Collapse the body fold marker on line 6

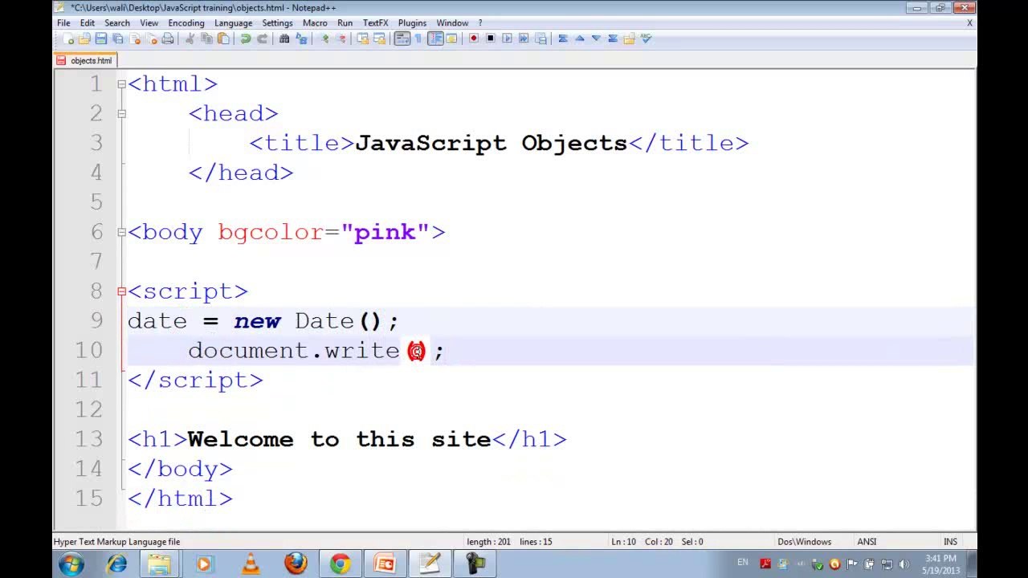(121, 232)
